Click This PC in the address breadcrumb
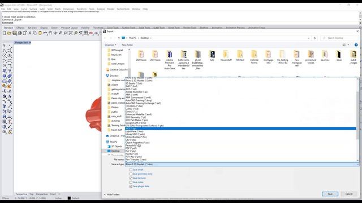 [132, 38]
